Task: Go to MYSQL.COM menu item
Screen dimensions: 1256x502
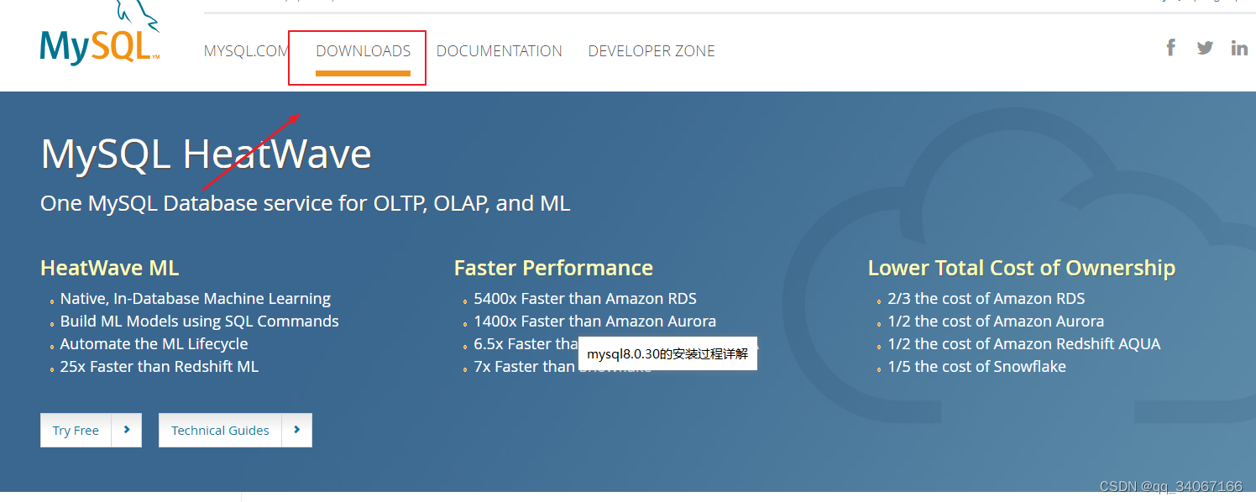Action: click(x=246, y=51)
